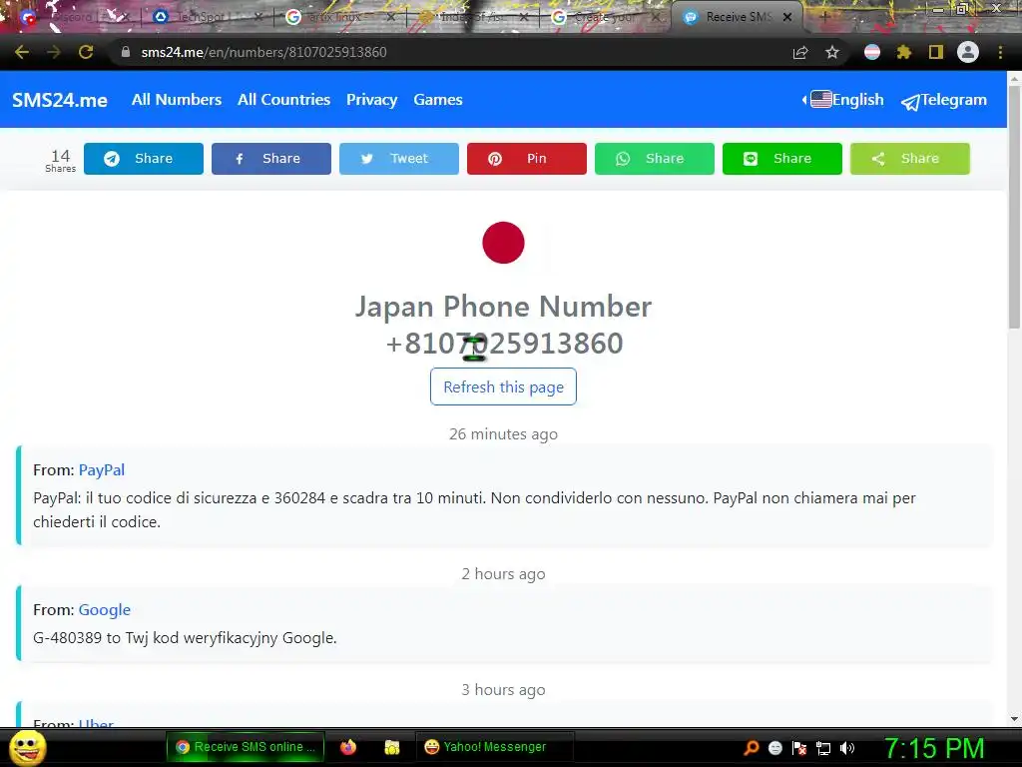Viewport: 1022px width, 767px height.
Task: Open the yellow folder taskbar icon
Action: tap(391, 747)
